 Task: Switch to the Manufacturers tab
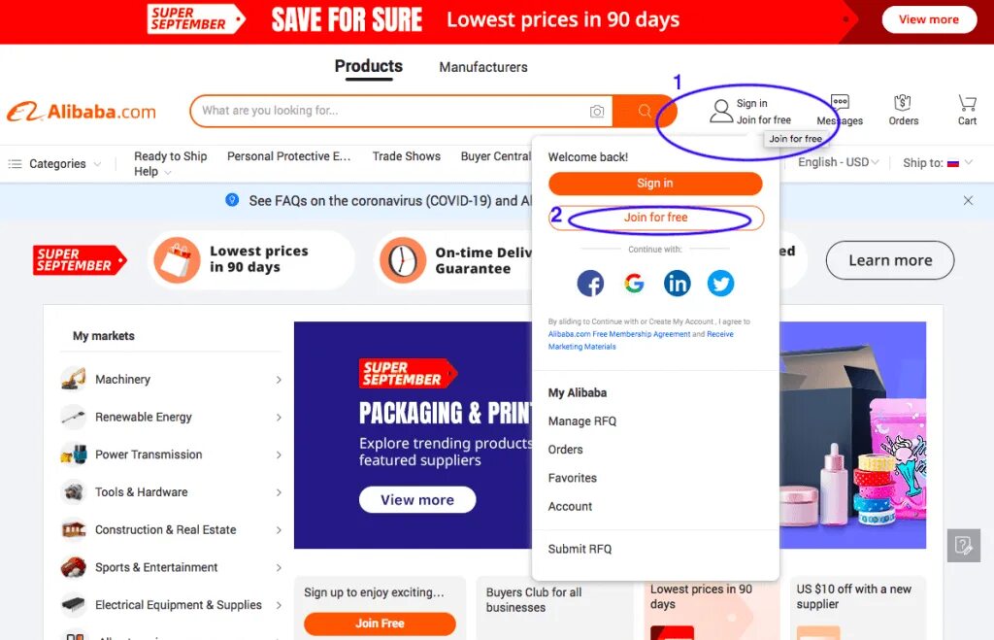(483, 67)
